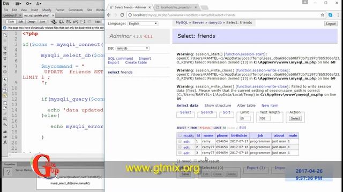343x192 pixels.
Task: Tick the checkbox for row id 2
Action: [180, 147]
